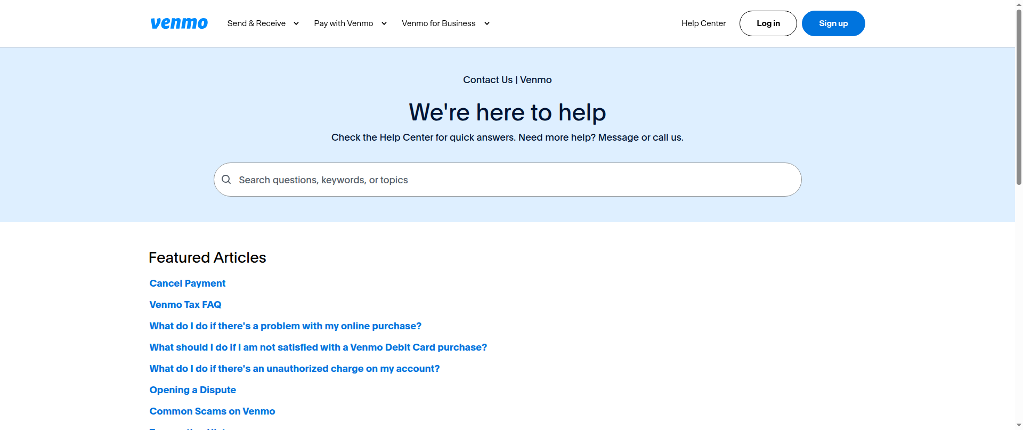Image resolution: width=1023 pixels, height=430 pixels.
Task: Click the page vertical scrollbar thumb
Action: (1019, 96)
